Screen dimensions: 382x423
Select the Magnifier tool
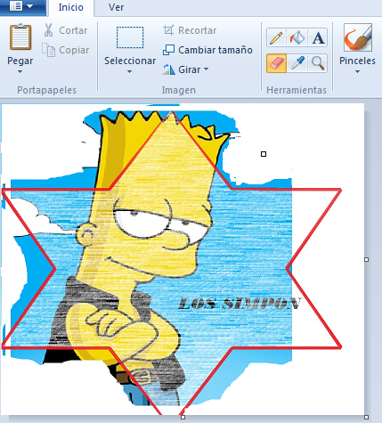click(x=318, y=63)
